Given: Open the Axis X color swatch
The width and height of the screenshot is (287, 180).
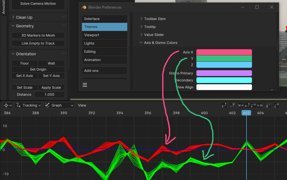Looking at the screenshot, I should [224, 52].
